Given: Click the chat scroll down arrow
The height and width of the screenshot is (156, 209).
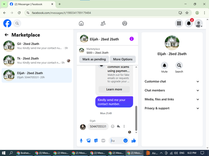Looking at the screenshot, I should [136, 132].
